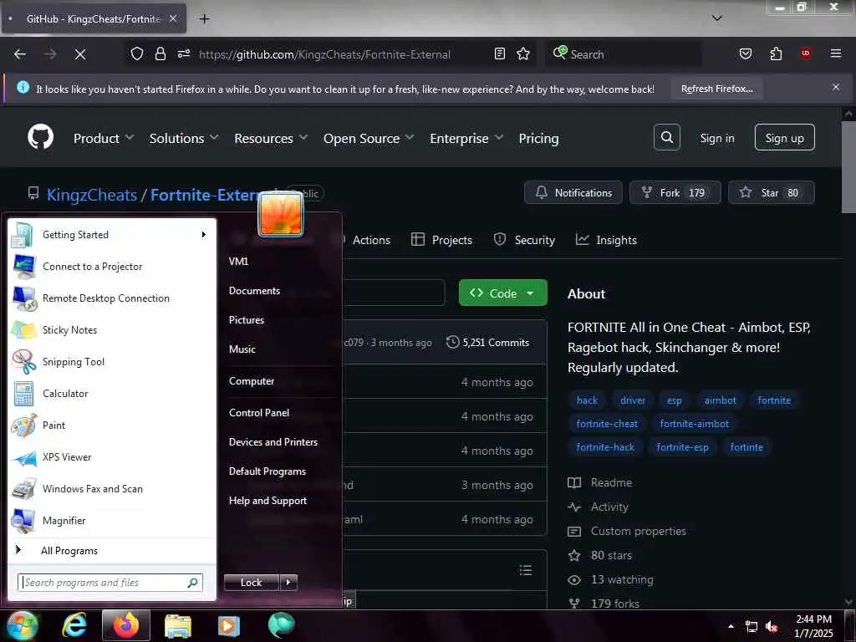The height and width of the screenshot is (642, 856).
Task: Expand the Product dropdown in GitHub header
Action: tap(103, 138)
